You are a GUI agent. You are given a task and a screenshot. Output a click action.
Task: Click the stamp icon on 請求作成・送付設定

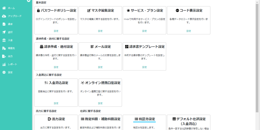[42, 47]
